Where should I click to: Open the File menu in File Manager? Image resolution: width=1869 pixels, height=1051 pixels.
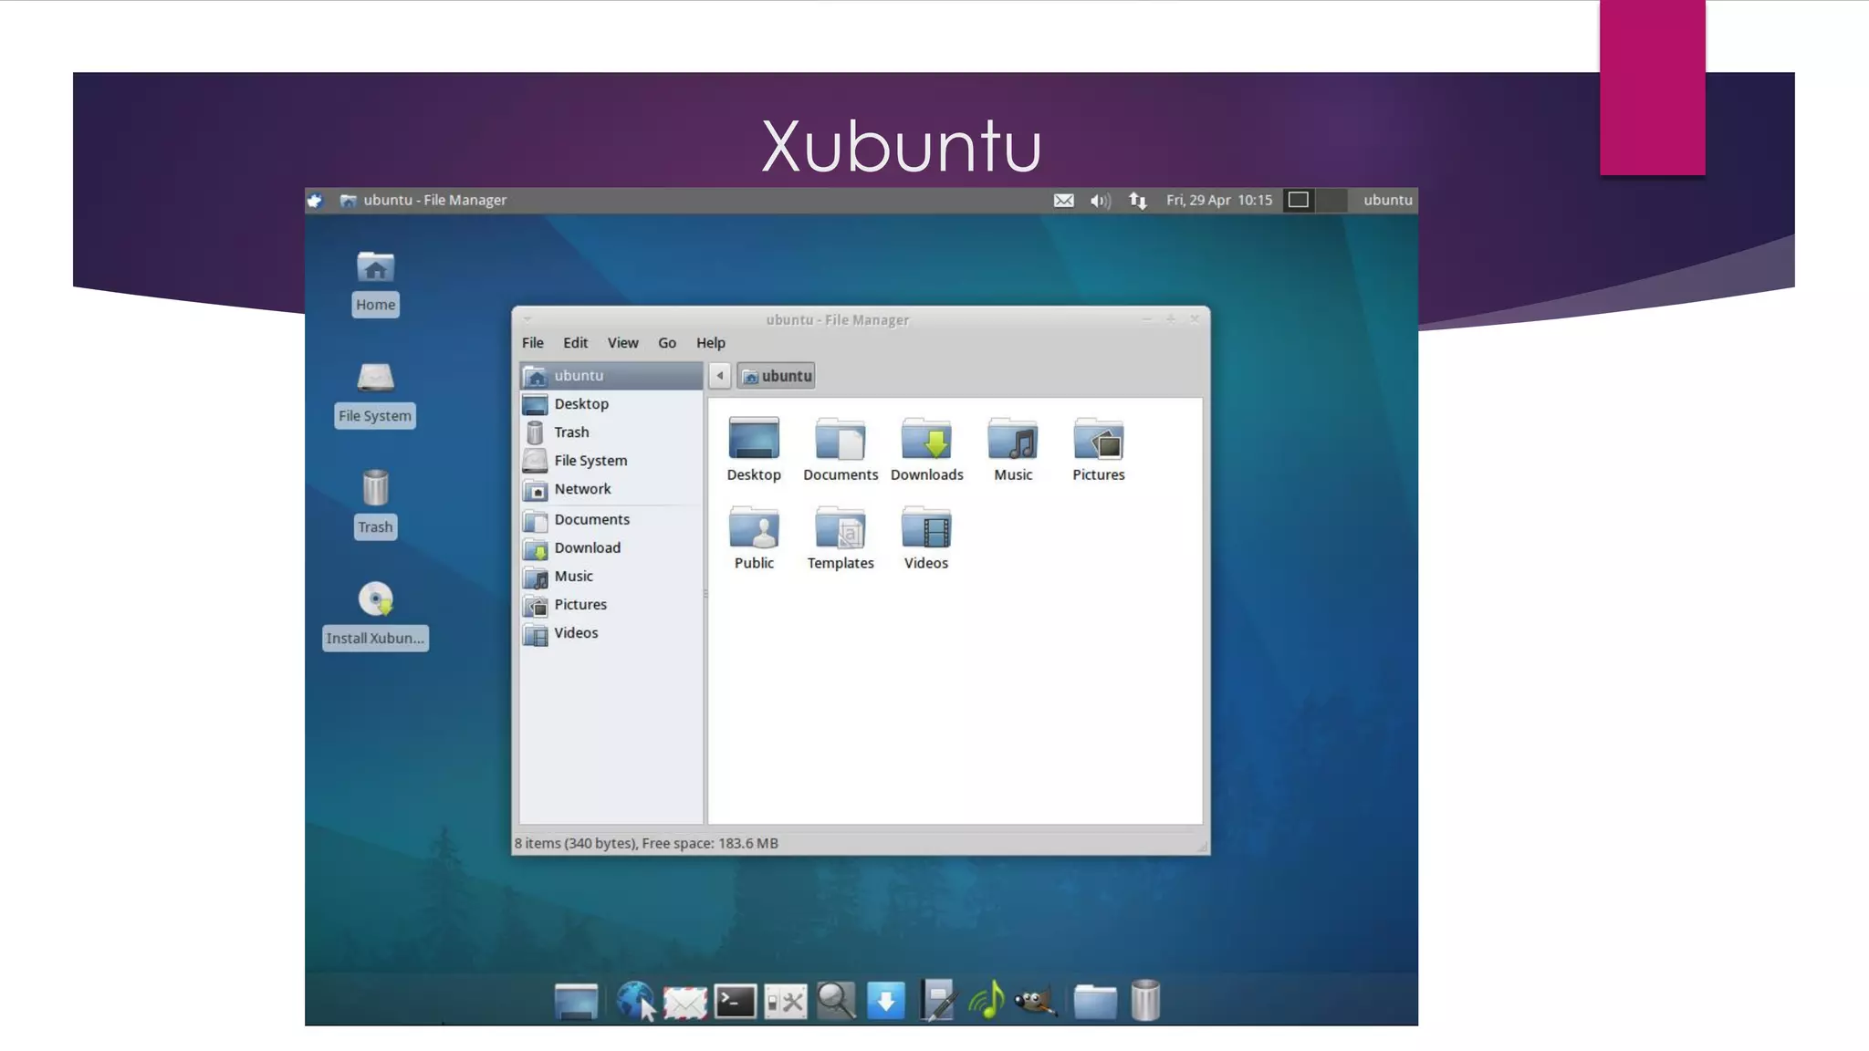tap(533, 343)
